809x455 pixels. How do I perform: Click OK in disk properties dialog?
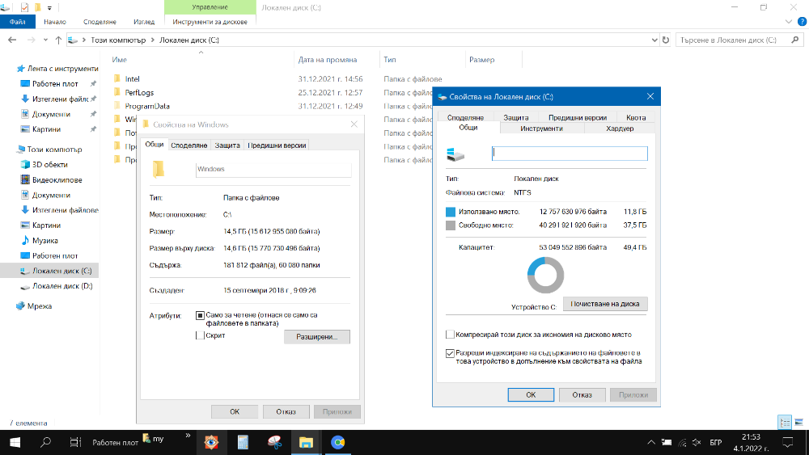point(531,394)
